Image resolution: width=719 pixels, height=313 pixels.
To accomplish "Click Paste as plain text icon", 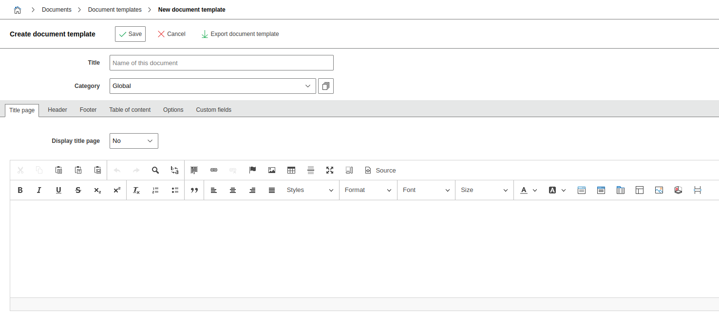I will 78,170.
